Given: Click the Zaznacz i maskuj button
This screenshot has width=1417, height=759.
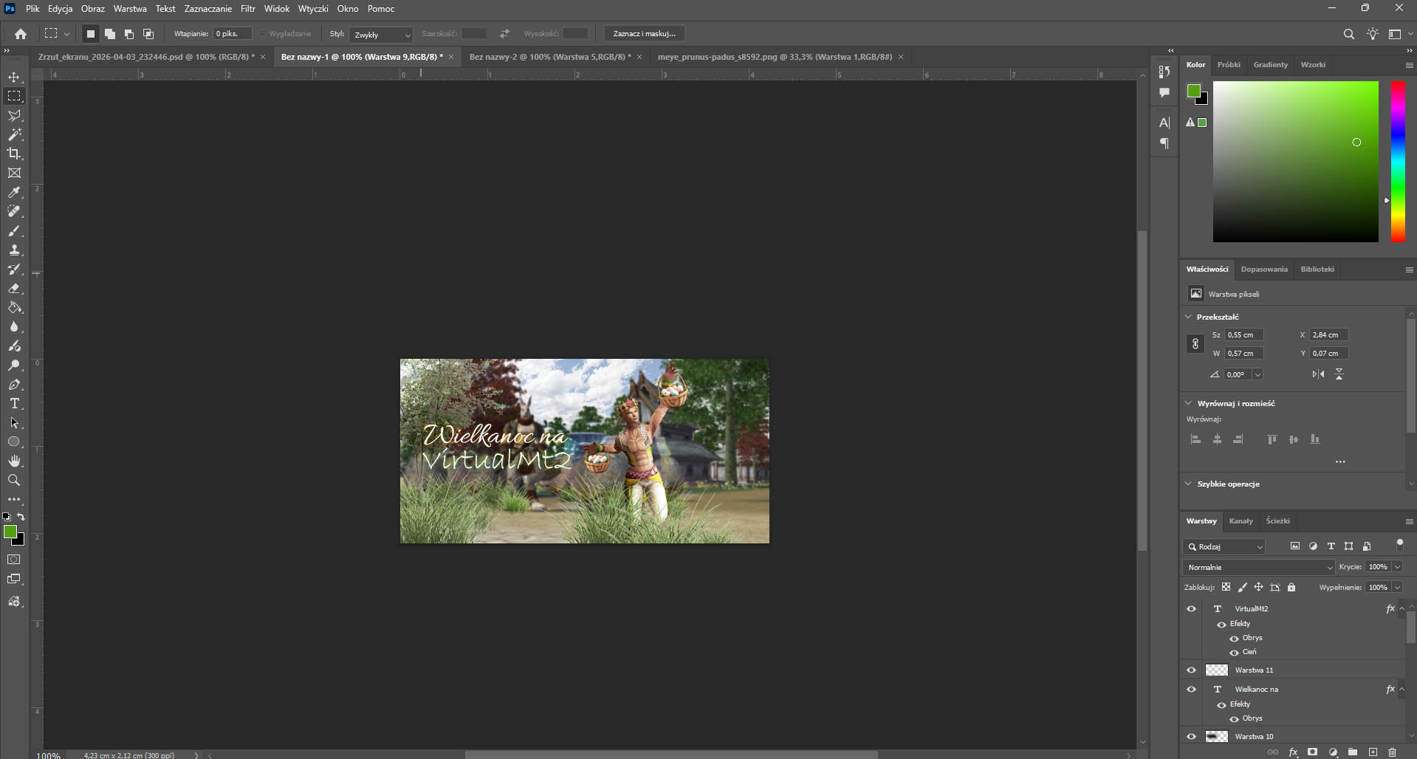Looking at the screenshot, I should pos(644,34).
